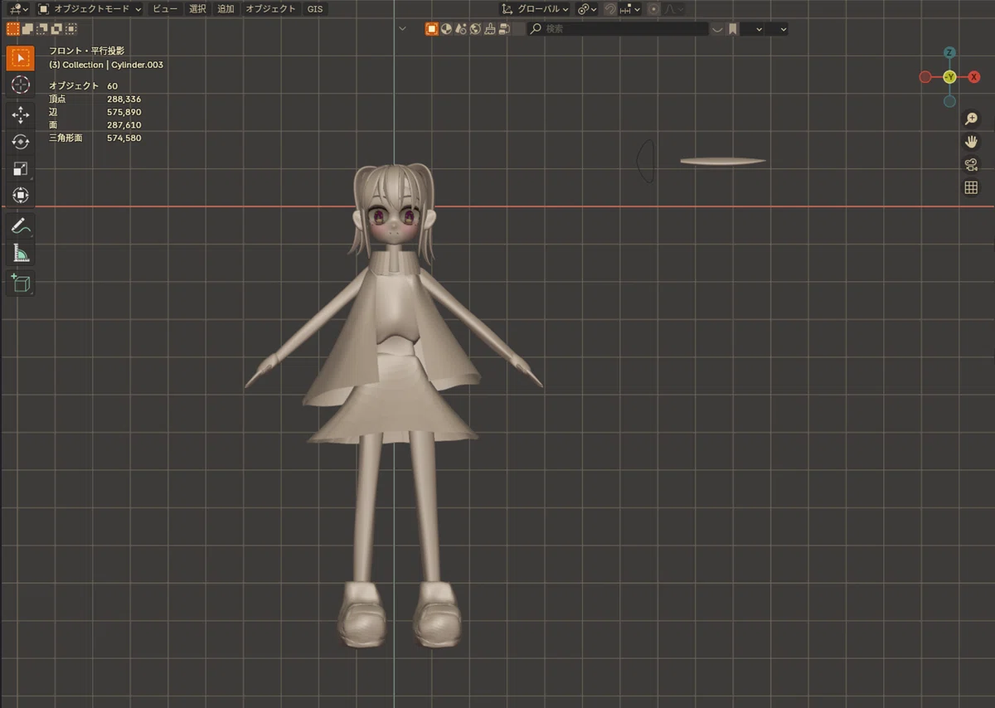Open the 選択 menu
This screenshot has width=995, height=708.
point(197,8)
